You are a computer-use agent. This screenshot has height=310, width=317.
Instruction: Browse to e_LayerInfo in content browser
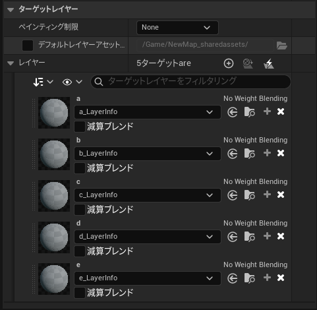(250, 278)
